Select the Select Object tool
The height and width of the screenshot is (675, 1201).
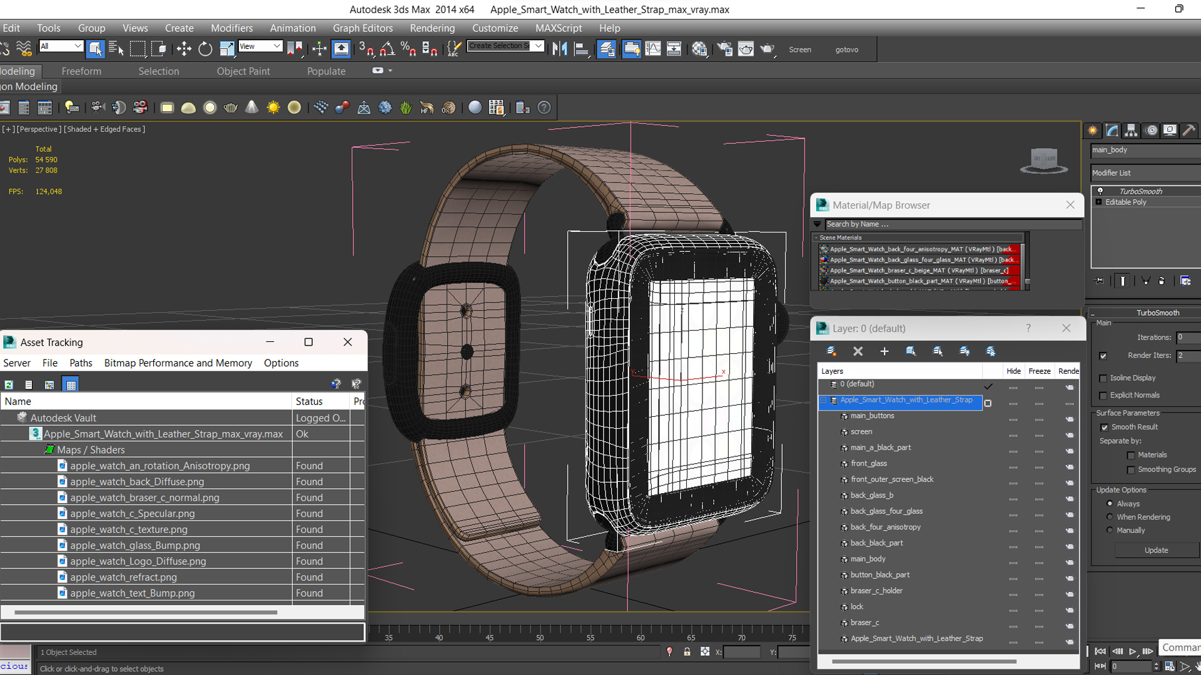click(95, 49)
